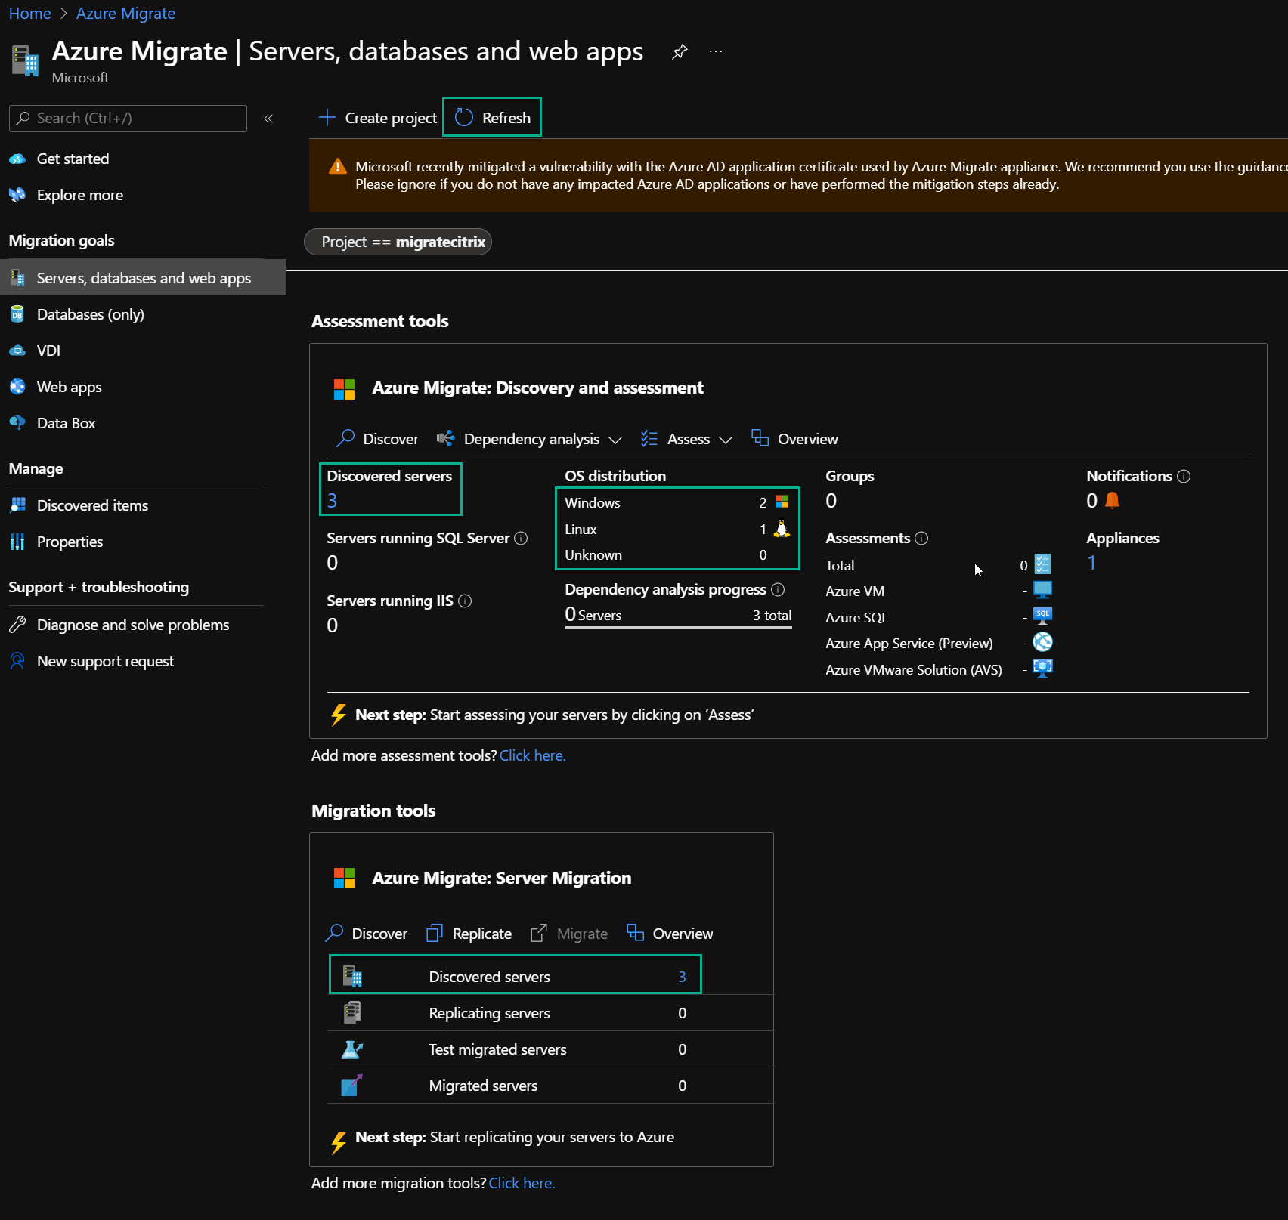Select Servers, databases and web apps goal
The image size is (1288, 1220).
[x=143, y=278]
